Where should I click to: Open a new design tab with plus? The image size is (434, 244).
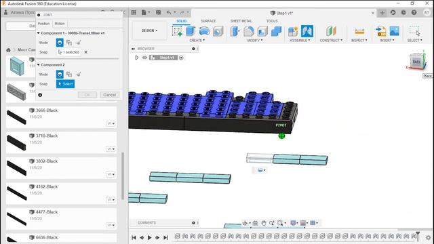point(382,13)
